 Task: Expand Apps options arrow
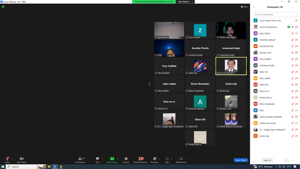coord(172,159)
